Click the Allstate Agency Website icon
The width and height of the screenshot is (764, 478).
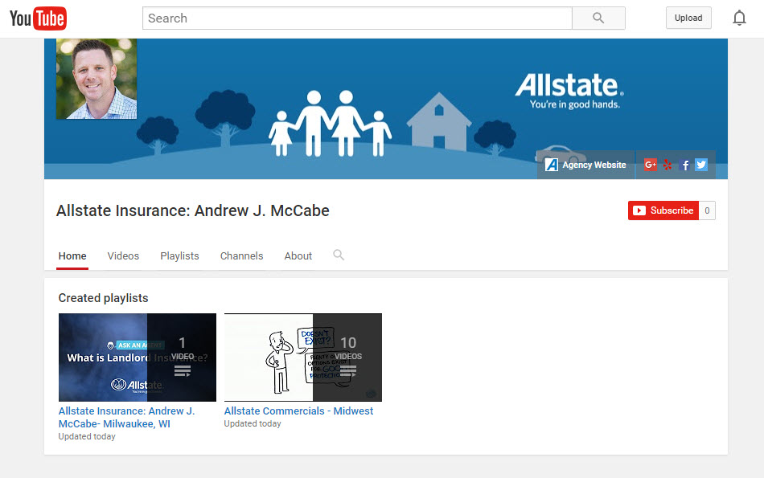[x=552, y=165]
